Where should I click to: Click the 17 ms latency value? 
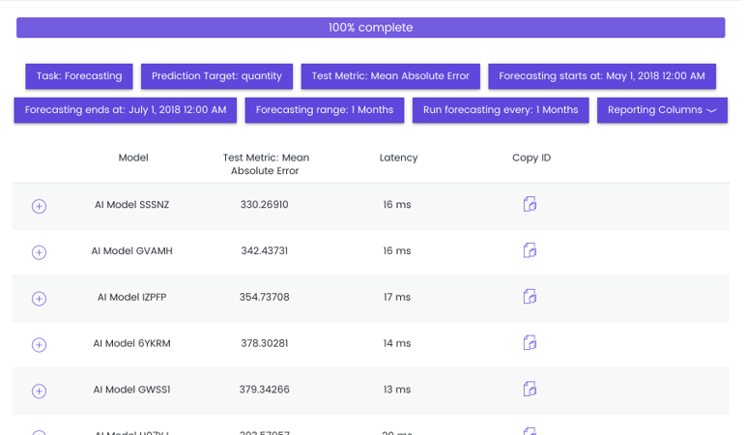click(x=397, y=297)
